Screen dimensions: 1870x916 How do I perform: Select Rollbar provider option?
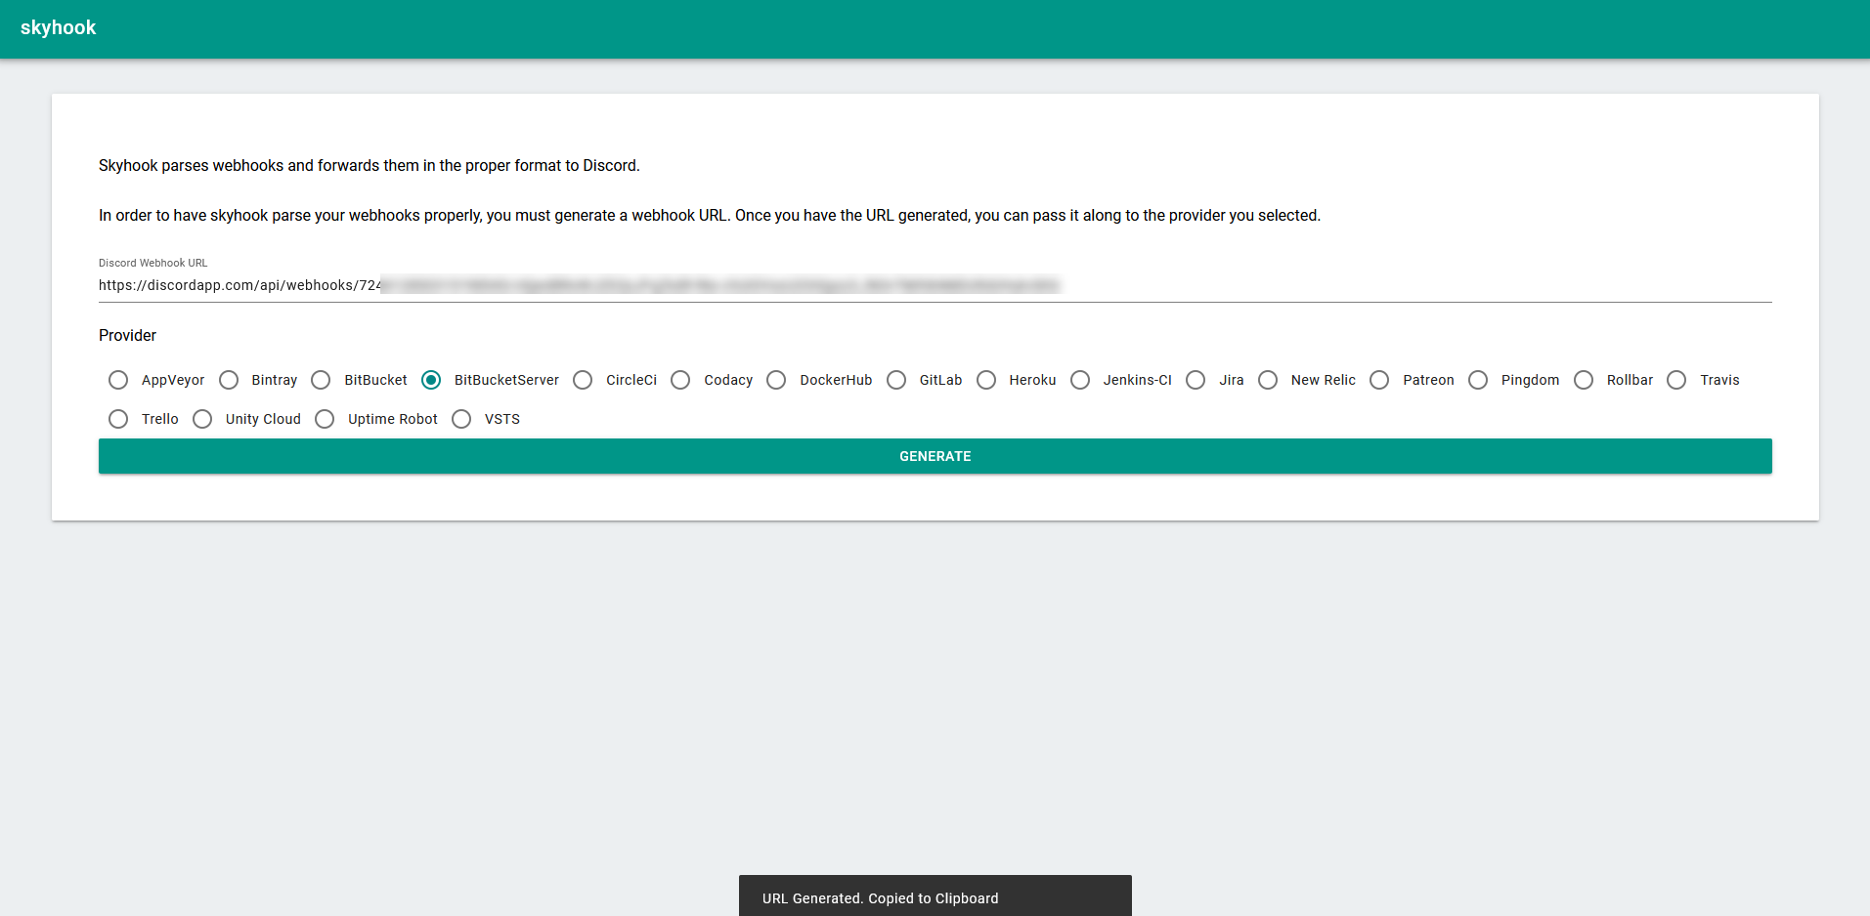(x=1584, y=380)
